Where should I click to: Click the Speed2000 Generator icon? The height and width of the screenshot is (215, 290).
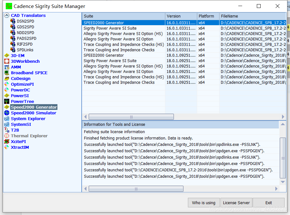[x=7, y=107]
